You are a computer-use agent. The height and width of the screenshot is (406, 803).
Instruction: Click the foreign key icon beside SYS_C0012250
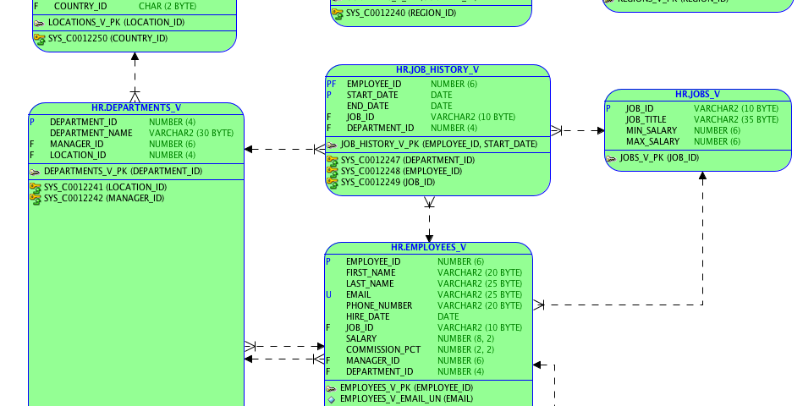coord(40,39)
